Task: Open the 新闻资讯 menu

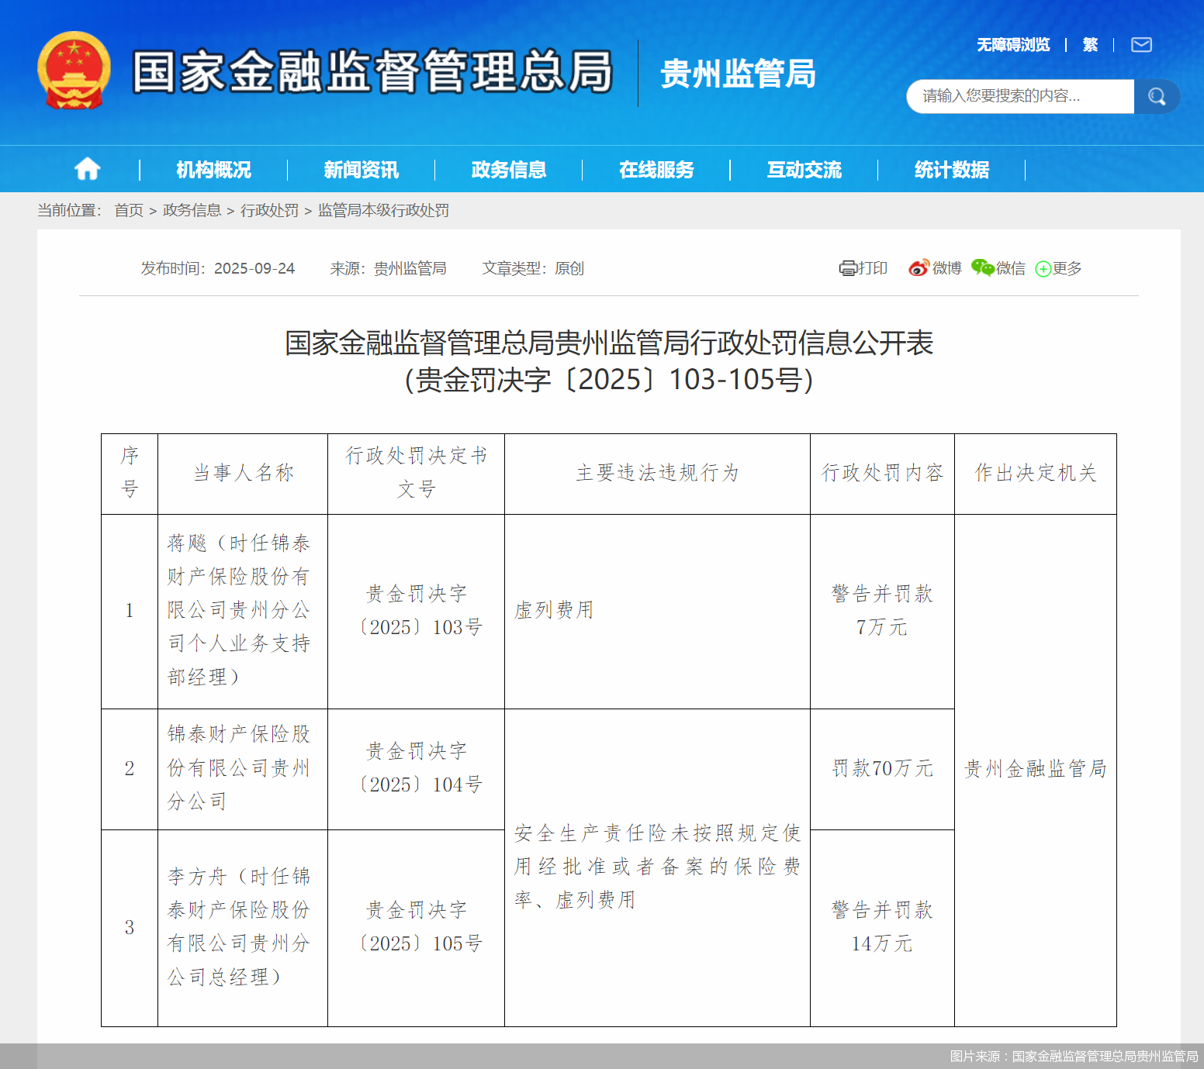Action: point(360,169)
